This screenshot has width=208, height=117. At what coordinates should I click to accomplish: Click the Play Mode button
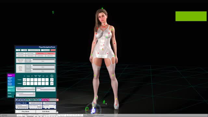click(x=25, y=111)
